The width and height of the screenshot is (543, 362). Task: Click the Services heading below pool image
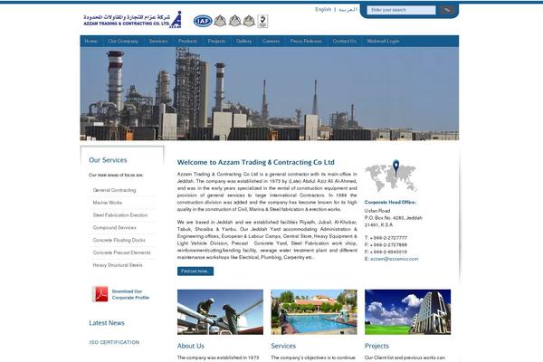pyautogui.click(x=283, y=346)
